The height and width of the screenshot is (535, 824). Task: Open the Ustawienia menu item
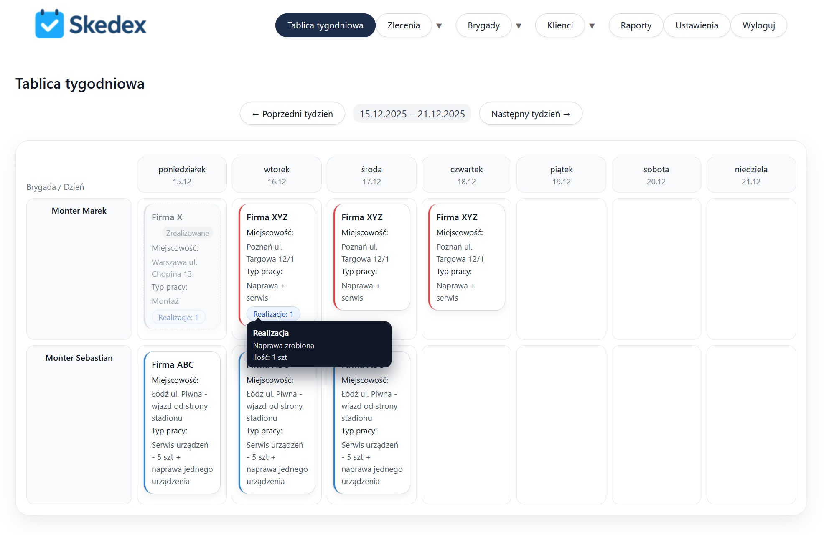697,25
